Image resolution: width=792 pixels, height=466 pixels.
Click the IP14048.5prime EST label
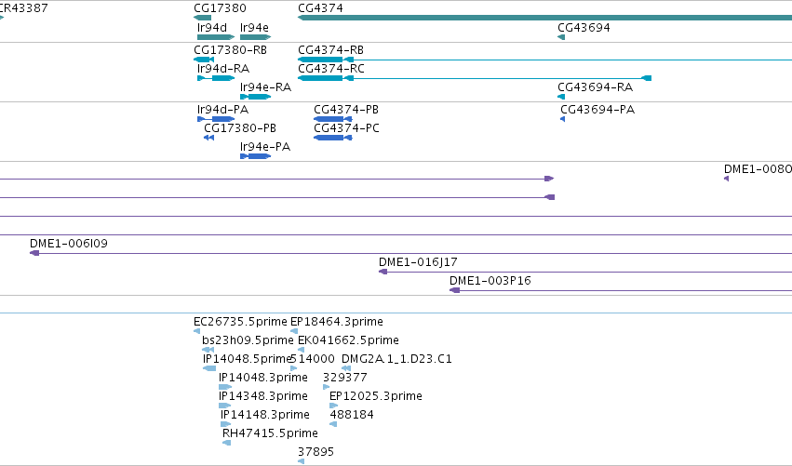[247, 359]
